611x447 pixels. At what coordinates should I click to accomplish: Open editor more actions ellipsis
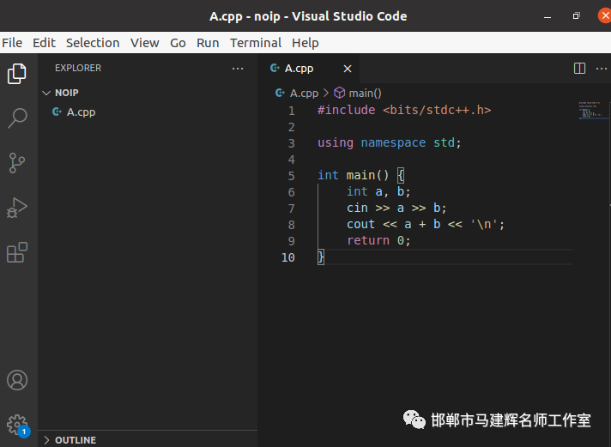602,69
